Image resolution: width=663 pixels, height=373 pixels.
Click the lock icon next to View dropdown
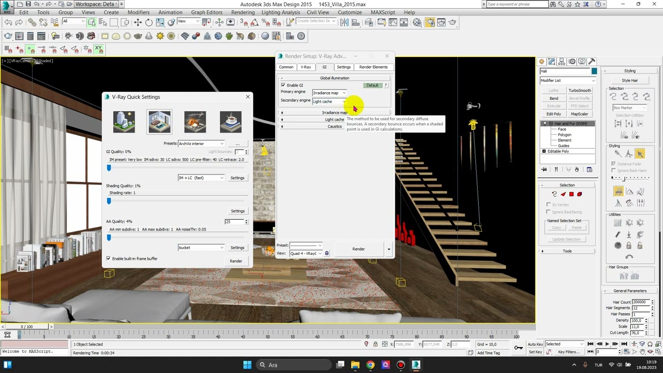[x=327, y=253]
